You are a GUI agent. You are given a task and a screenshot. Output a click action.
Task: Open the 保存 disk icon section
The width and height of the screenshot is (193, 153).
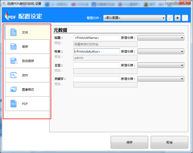[x=13, y=47]
